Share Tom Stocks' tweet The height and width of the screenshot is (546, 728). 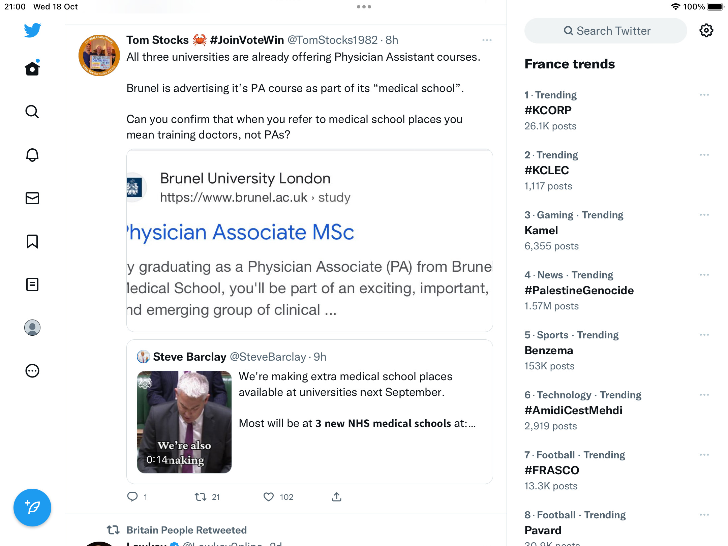(x=337, y=497)
